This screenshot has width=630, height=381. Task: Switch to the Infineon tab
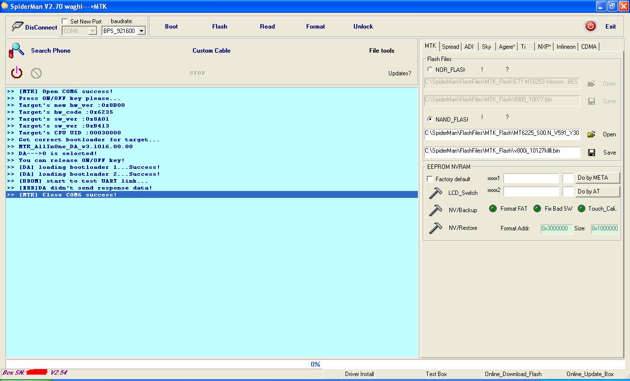566,47
